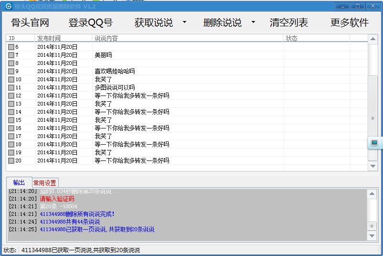
Task: Tick the checkbox for row ID 7
Action: pyautogui.click(x=11, y=55)
